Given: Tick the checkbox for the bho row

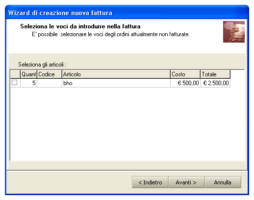Looking at the screenshot, I should [x=14, y=83].
